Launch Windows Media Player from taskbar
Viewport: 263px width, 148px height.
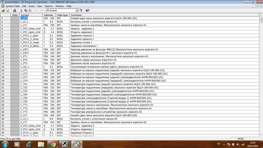(17, 144)
